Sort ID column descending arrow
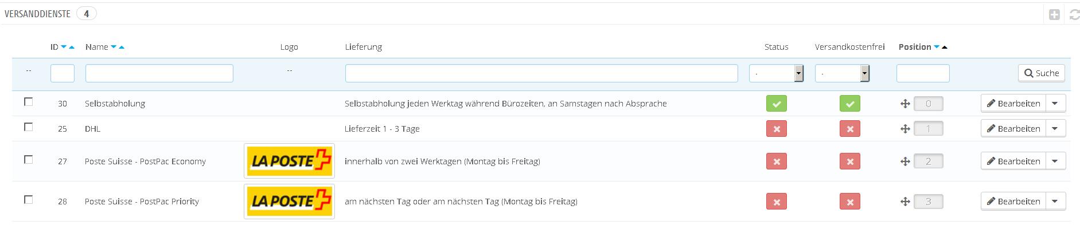 [64, 47]
